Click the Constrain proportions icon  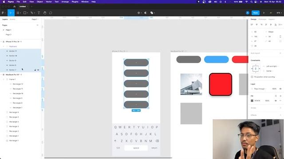(280, 36)
